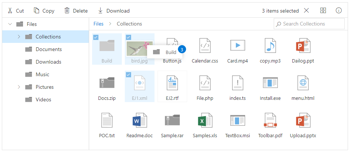Click the Download arrow icon
The width and height of the screenshot is (351, 152).
coord(100,11)
